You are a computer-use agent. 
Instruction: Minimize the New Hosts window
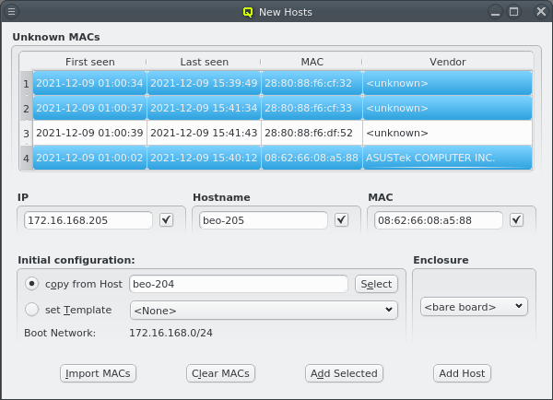point(496,12)
